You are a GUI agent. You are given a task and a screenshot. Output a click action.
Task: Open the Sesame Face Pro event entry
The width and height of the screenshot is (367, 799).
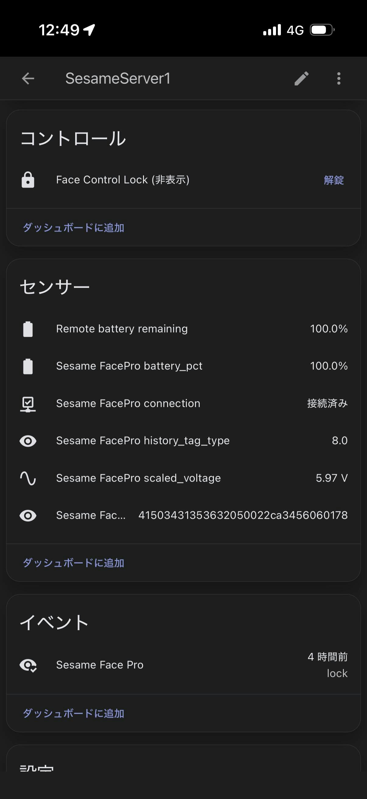[x=100, y=665]
